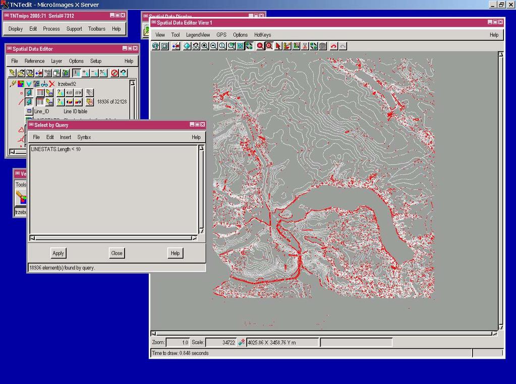This screenshot has width=516, height=384.
Task: Open the Display menu in TNTmips
Action: click(x=16, y=29)
